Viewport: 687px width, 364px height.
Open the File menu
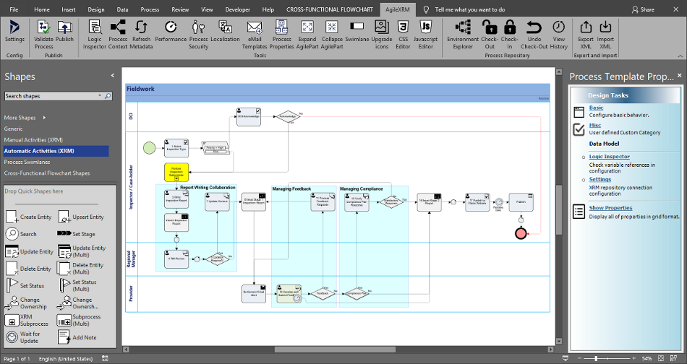(14, 9)
